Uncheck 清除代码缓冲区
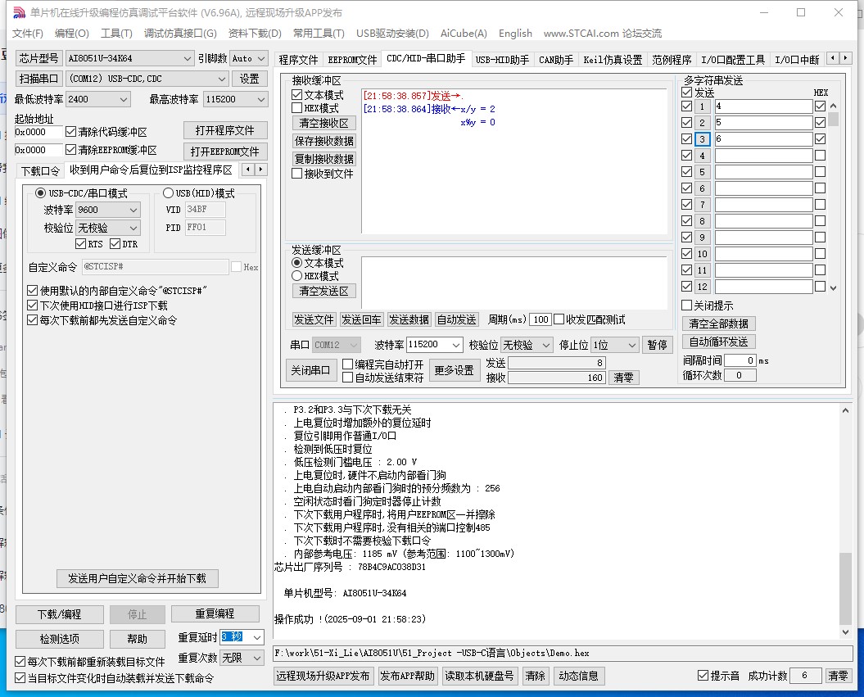This screenshot has width=864, height=697. click(70, 132)
